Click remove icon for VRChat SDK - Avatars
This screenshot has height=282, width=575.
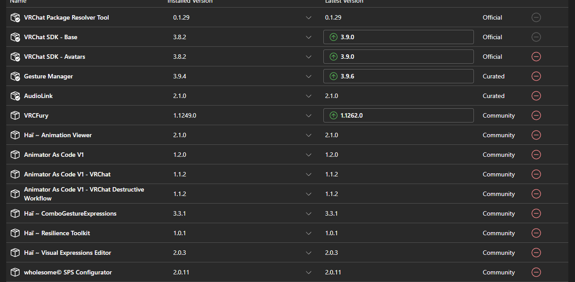tap(536, 57)
